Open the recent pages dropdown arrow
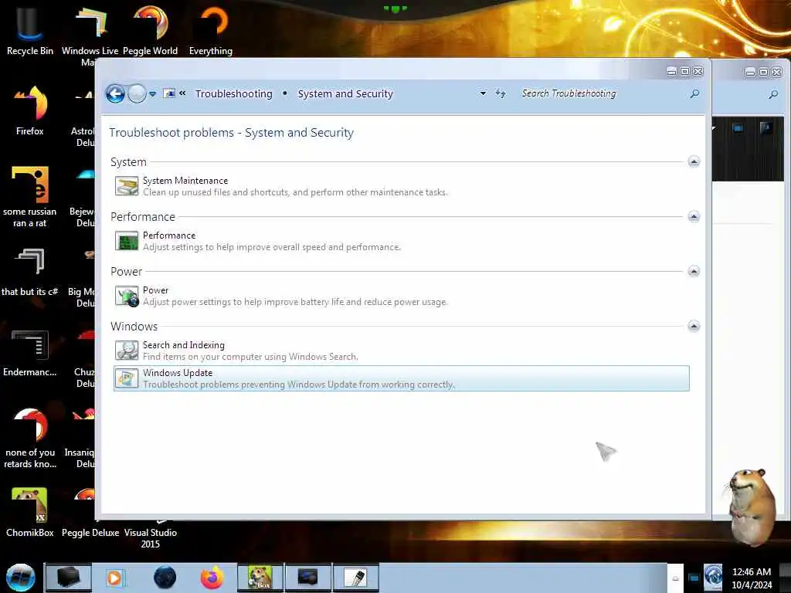The image size is (791, 593). pos(152,94)
